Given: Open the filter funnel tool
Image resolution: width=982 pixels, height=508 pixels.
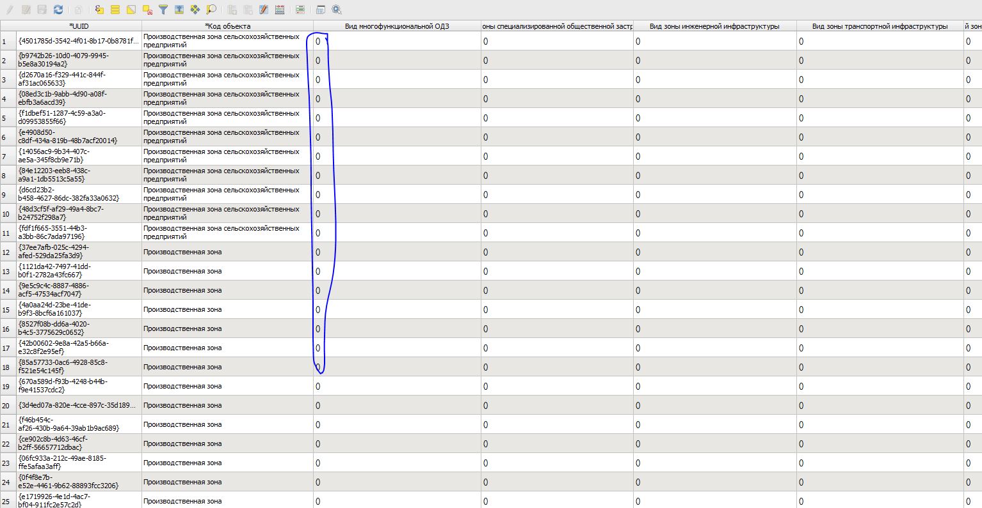Looking at the screenshot, I should (x=163, y=10).
